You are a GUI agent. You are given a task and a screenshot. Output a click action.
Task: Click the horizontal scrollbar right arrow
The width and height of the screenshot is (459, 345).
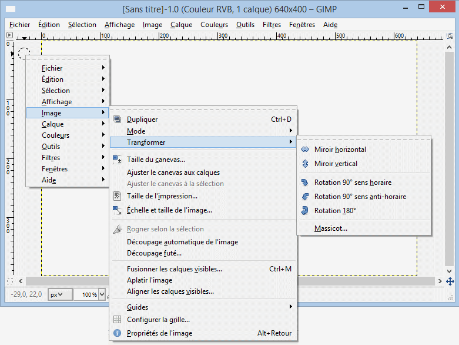pos(440,281)
